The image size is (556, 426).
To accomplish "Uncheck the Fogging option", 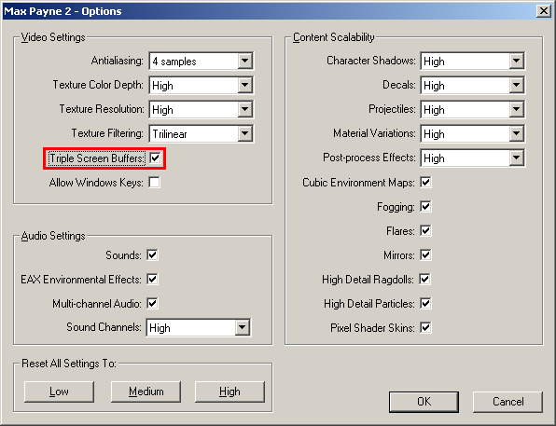I will pos(425,206).
